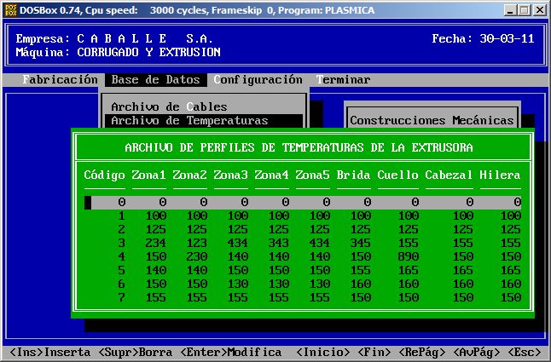This screenshot has width=551, height=362.
Task: Choose Archivo de Temperaturas entry
Action: [189, 121]
